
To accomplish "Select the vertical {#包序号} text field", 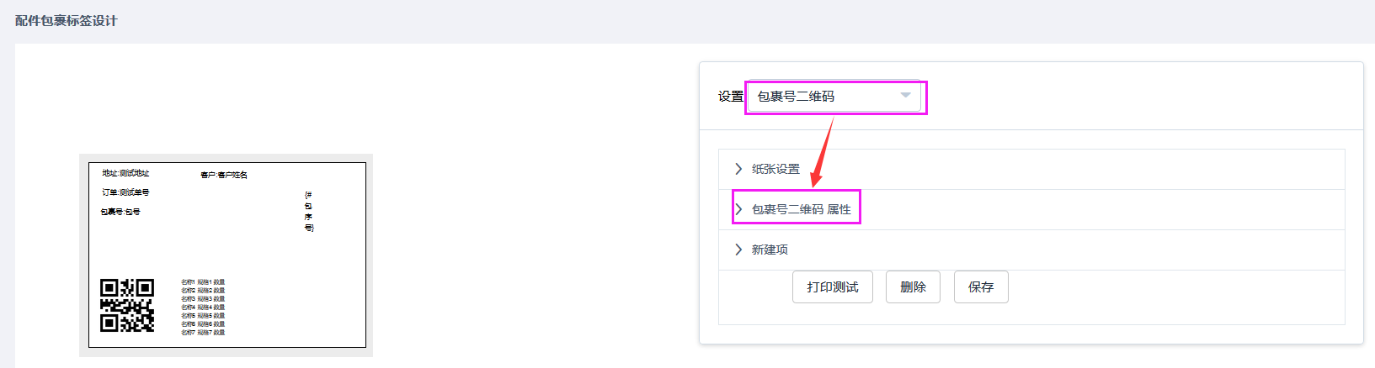I will [x=308, y=211].
